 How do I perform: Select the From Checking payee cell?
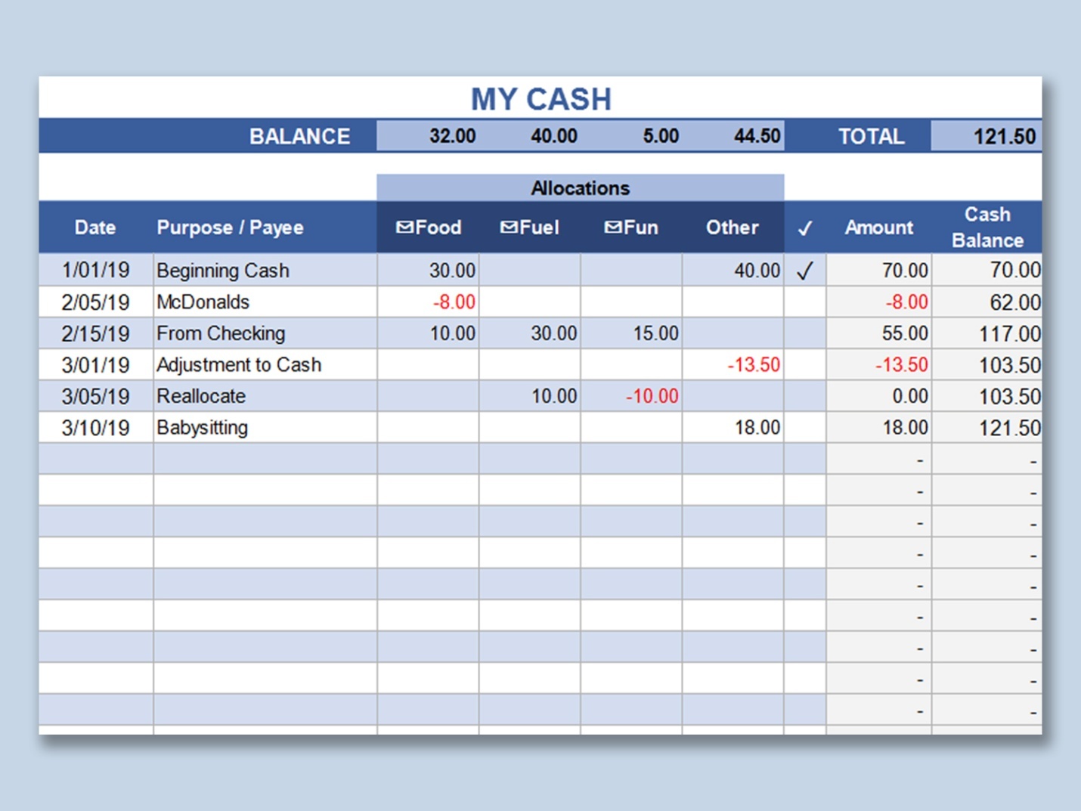coord(265,333)
